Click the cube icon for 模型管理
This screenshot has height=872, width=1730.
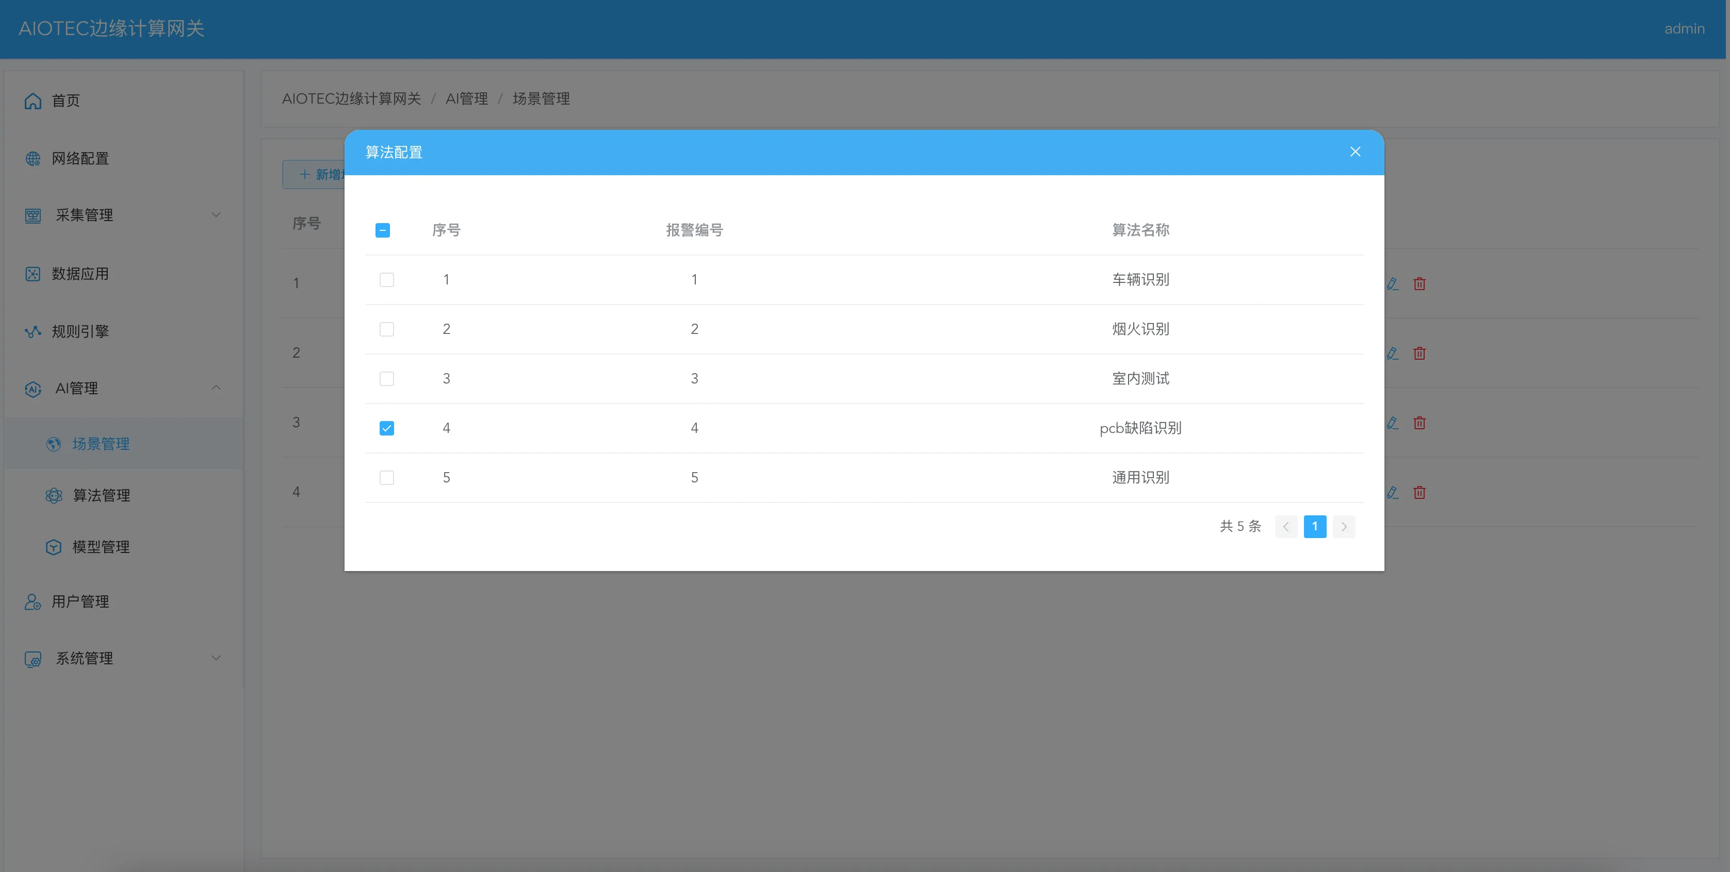54,547
